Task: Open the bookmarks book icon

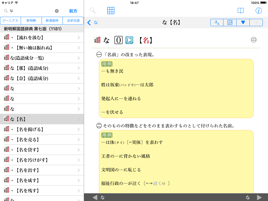Action: coord(241,10)
